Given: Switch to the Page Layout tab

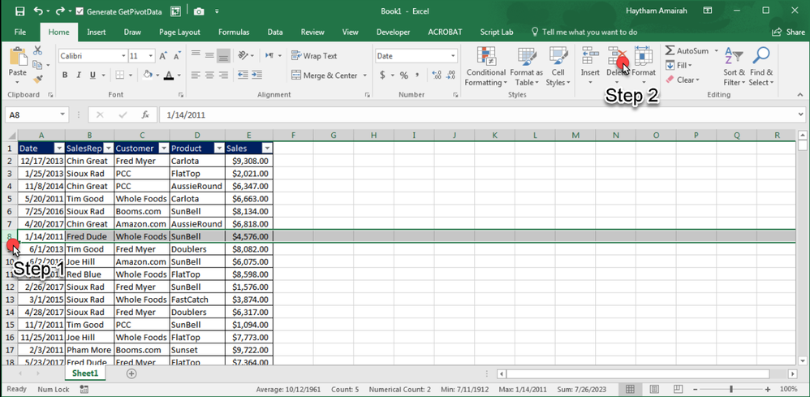Looking at the screenshot, I should click(179, 32).
